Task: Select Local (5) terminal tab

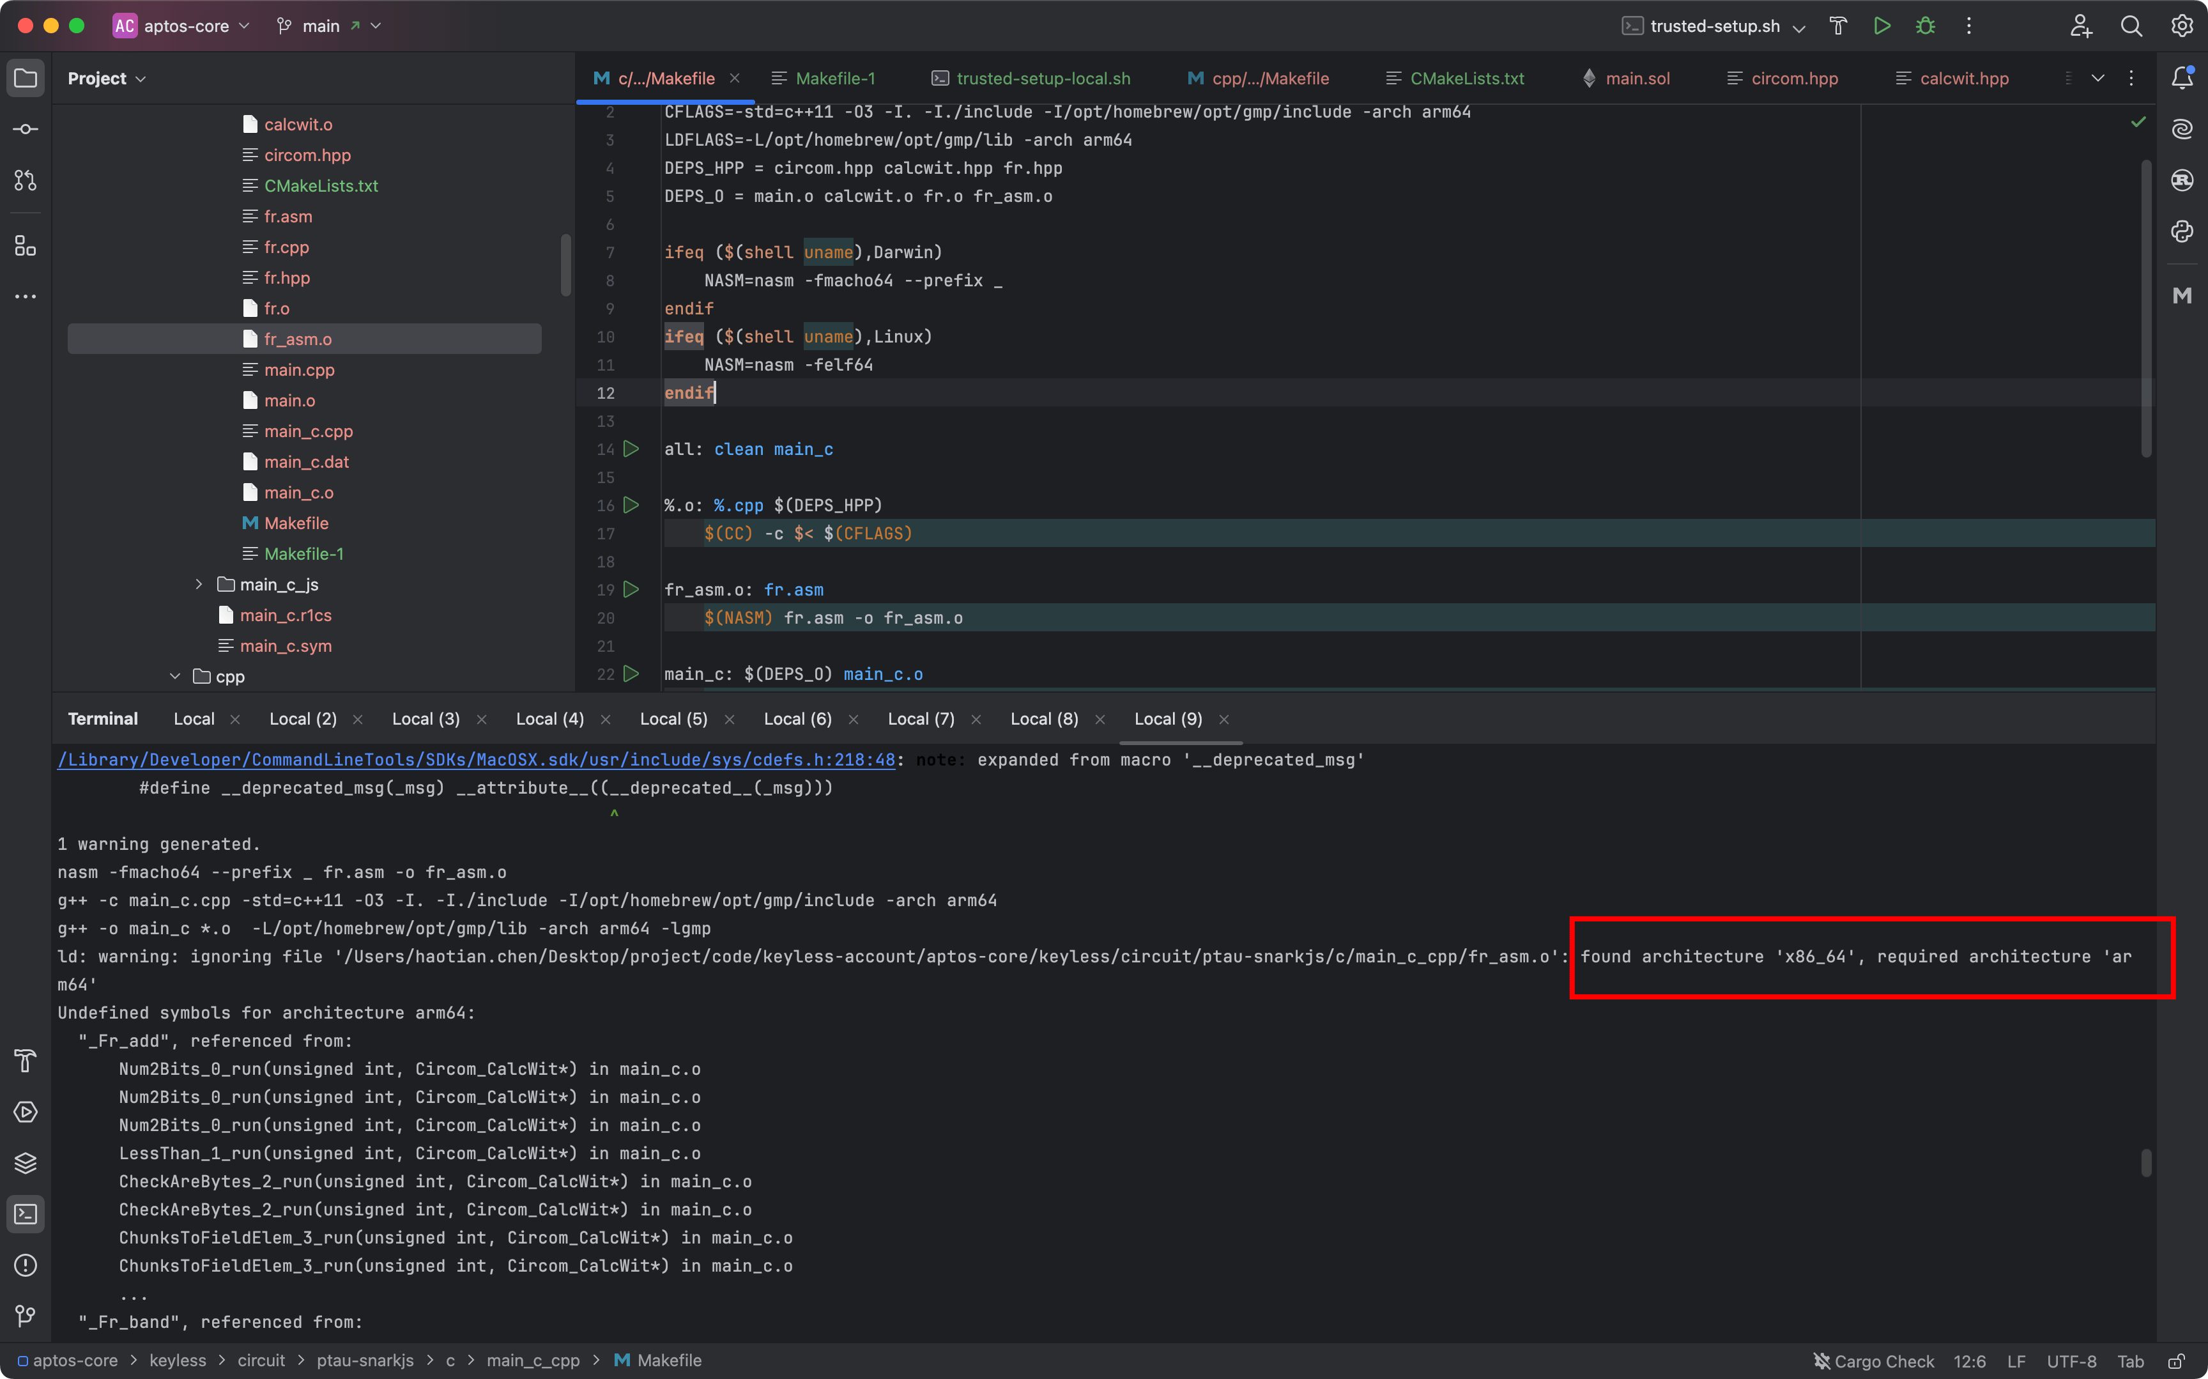Action: click(x=673, y=719)
